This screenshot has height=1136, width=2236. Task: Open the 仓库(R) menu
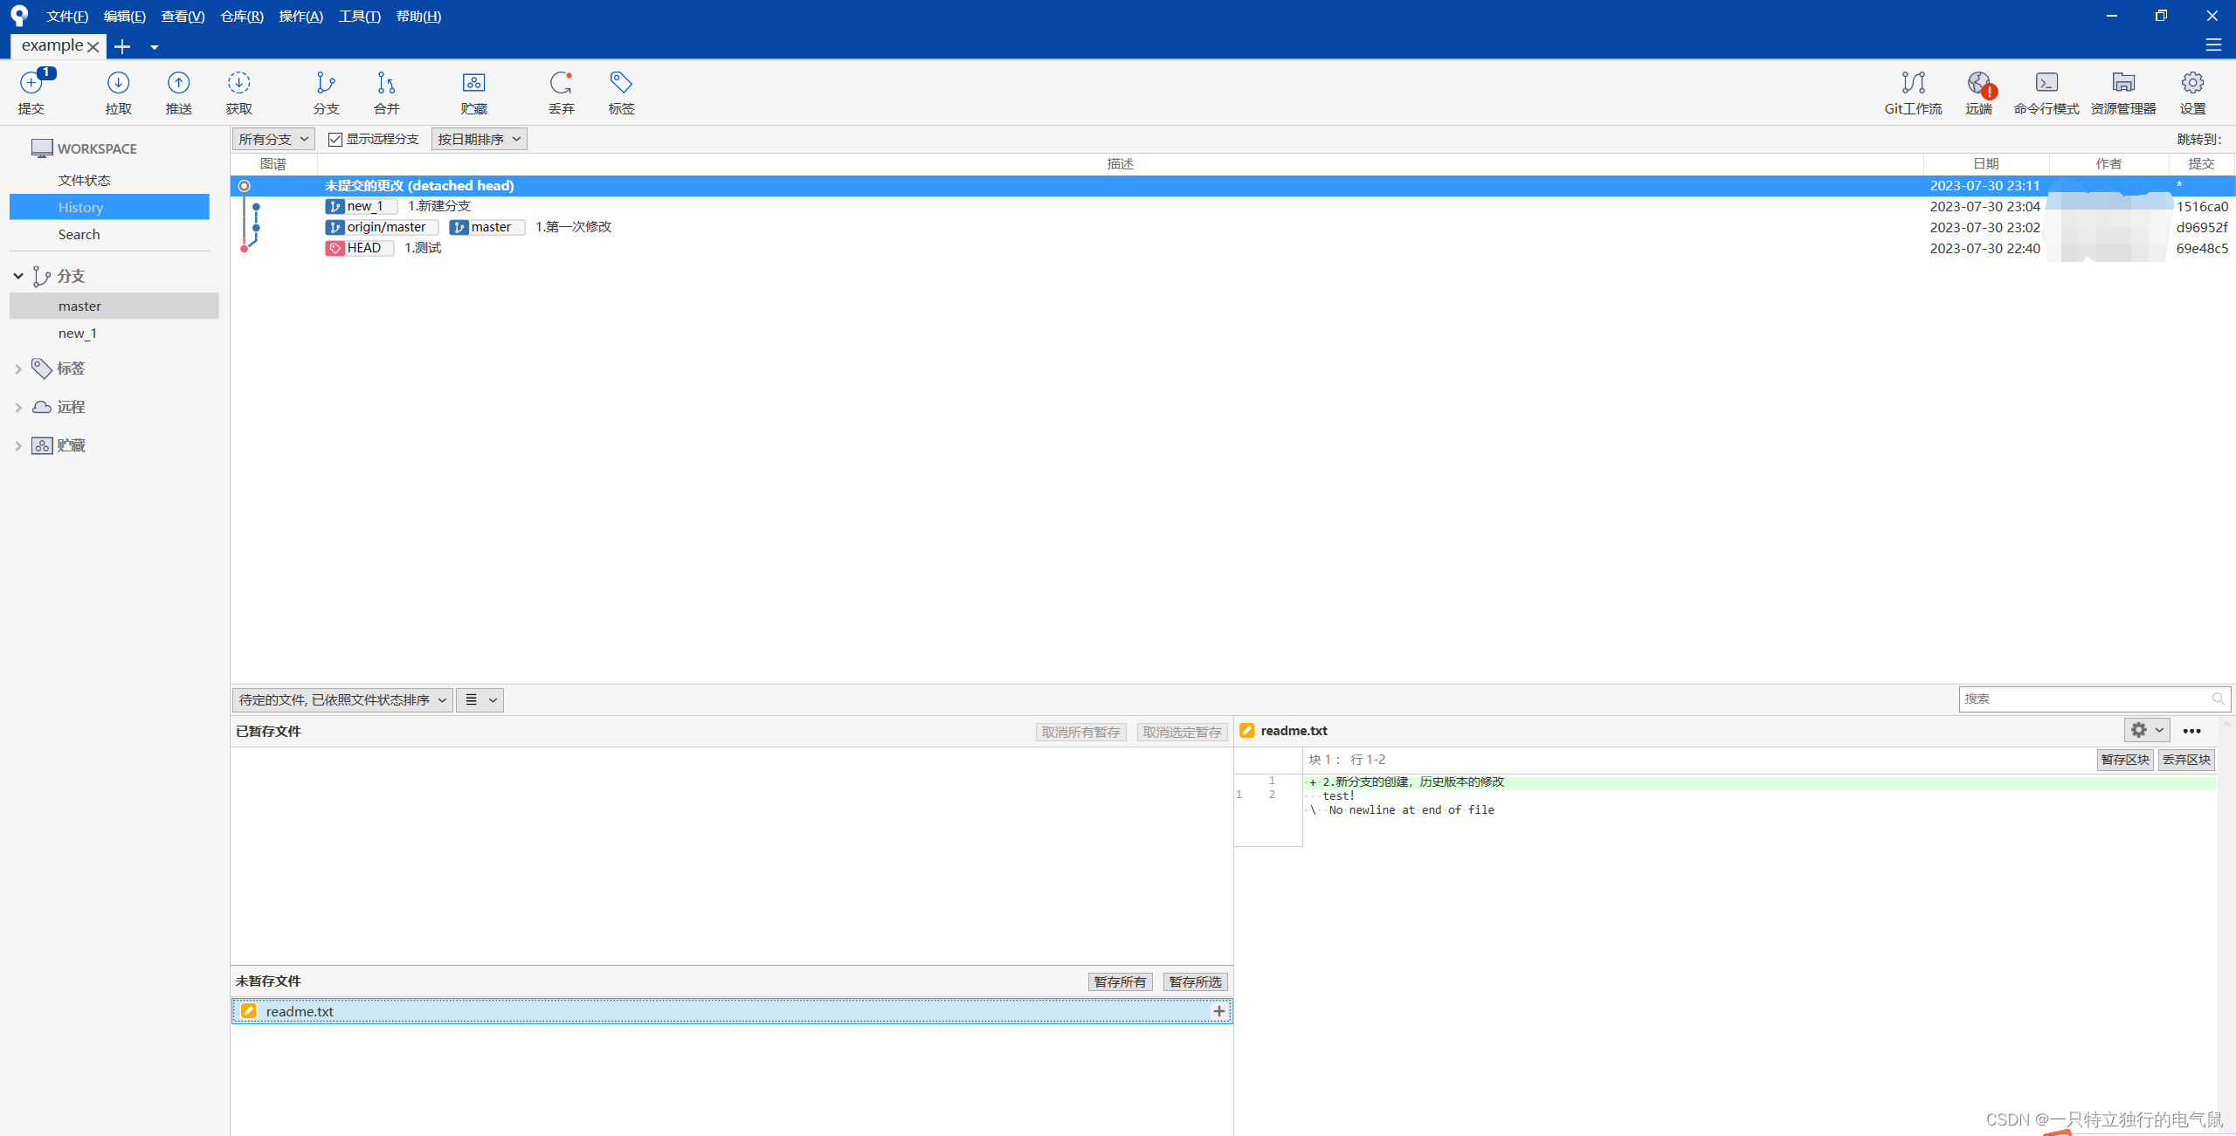coord(242,17)
